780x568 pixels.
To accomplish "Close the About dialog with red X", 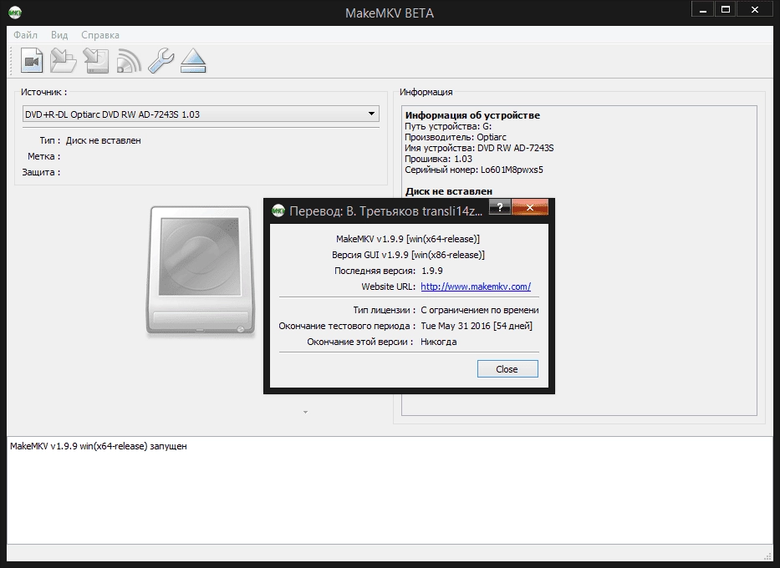I will point(530,207).
